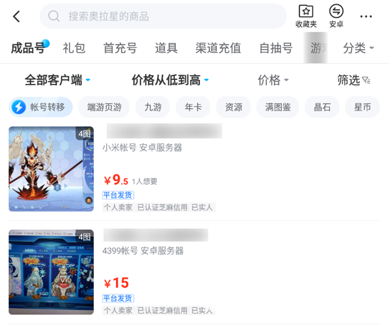This screenshot has width=389, height=325.
Task: Expand the 全部客户端 dropdown
Action: click(57, 80)
